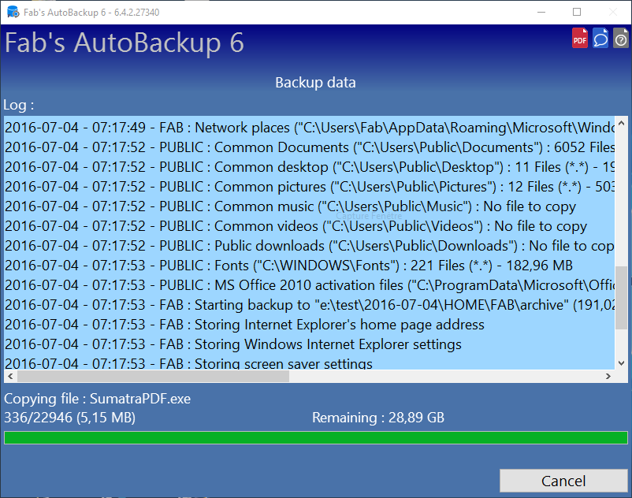This screenshot has height=498, width=632.
Task: Click the log's horizontal scroll right arrow
Action: pyautogui.click(x=608, y=377)
